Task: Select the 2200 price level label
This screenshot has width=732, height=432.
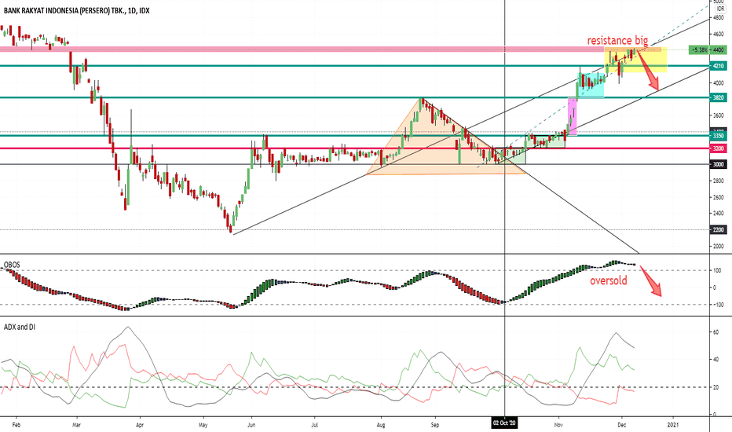Action: point(719,230)
